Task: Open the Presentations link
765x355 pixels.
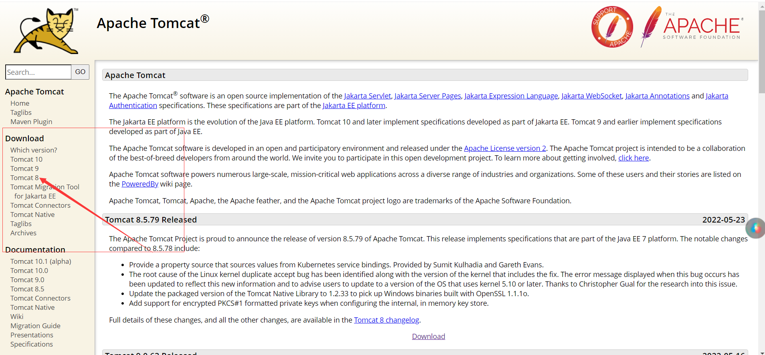Action: pyautogui.click(x=32, y=335)
